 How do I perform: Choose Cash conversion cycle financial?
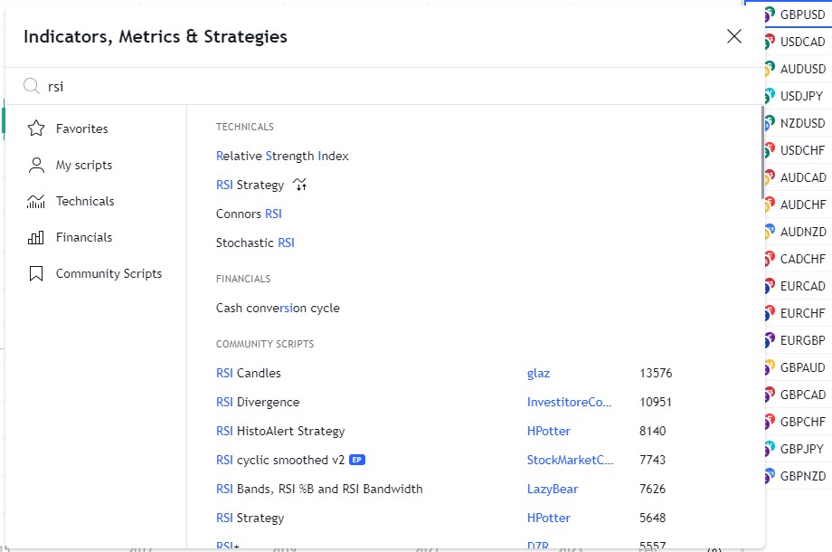[278, 308]
